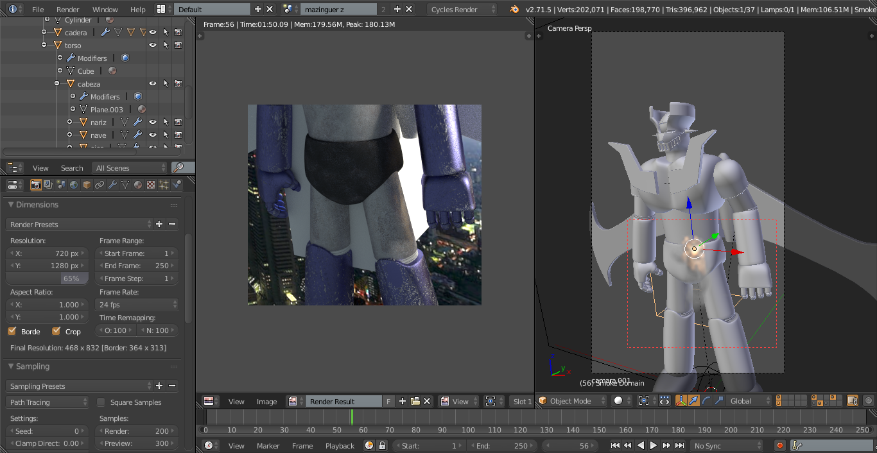This screenshot has height=453, width=877.
Task: Click the play animation button
Action: tap(654, 445)
